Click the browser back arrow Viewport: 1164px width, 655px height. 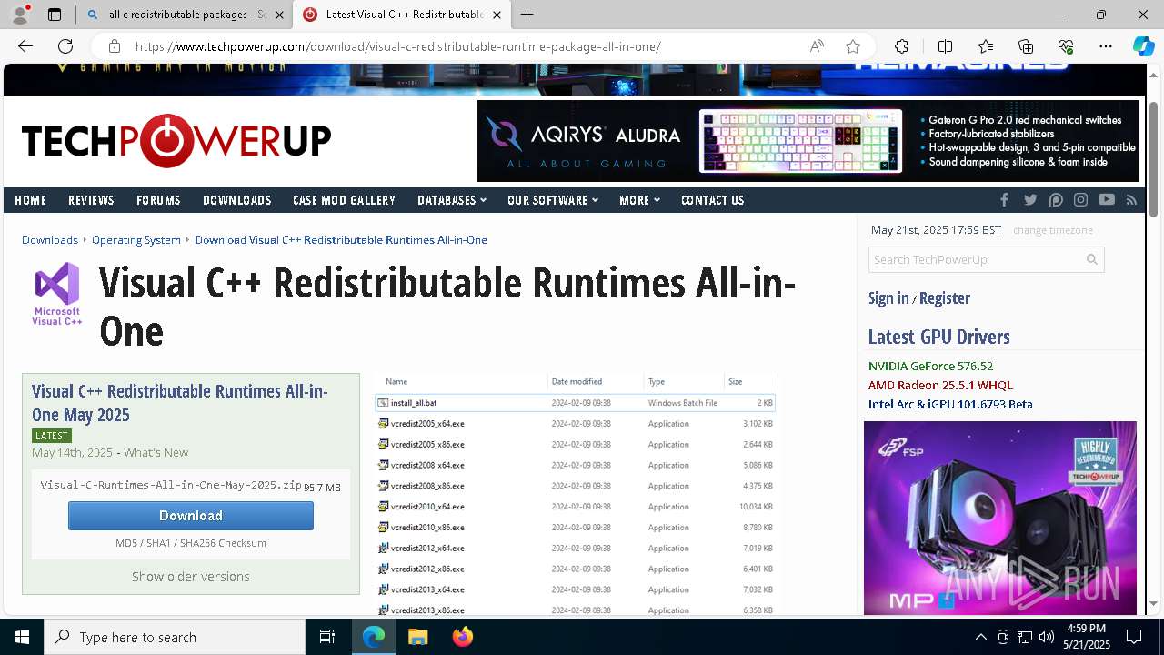25,46
